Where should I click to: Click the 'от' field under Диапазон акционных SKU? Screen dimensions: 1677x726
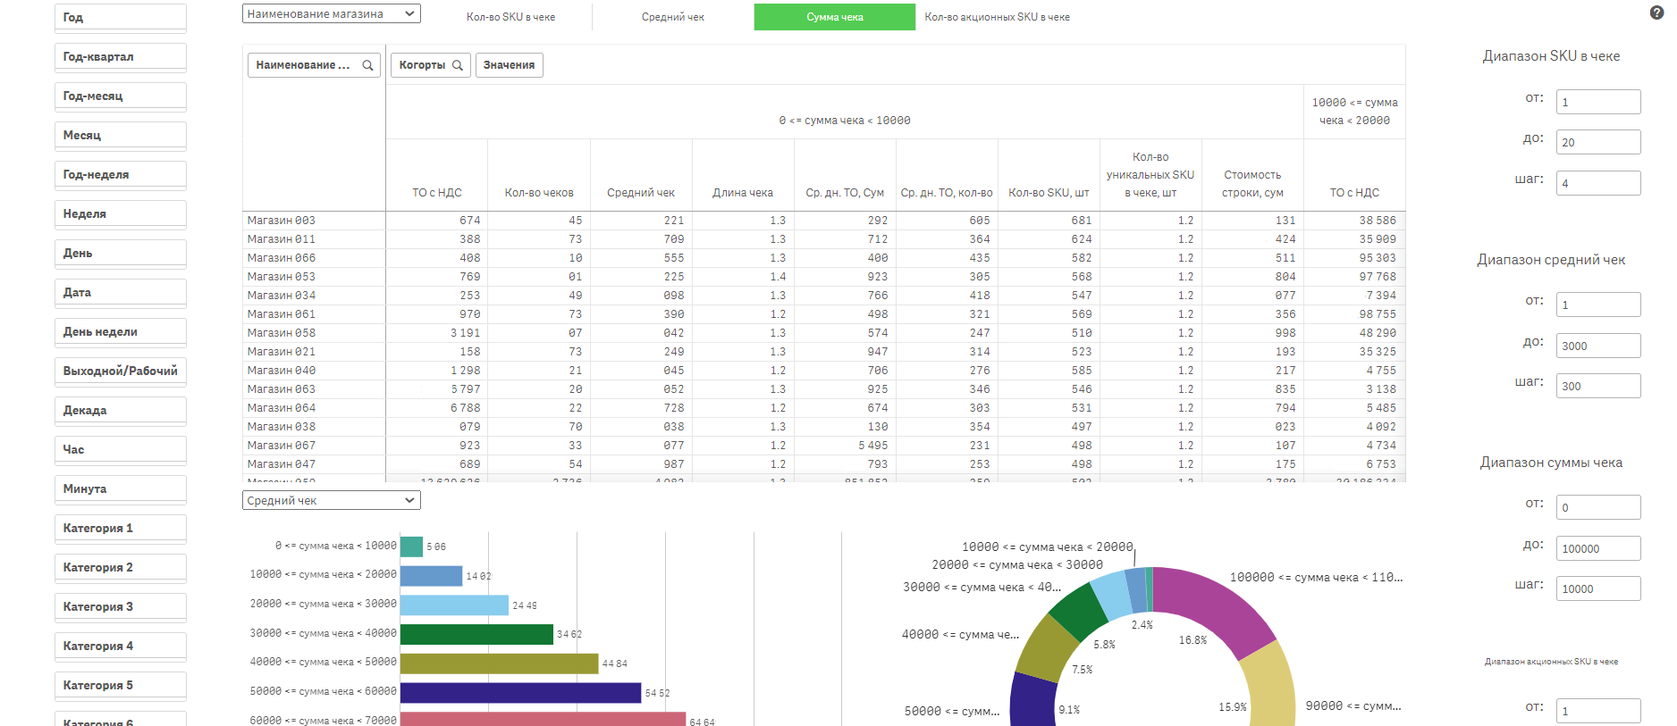point(1598,711)
